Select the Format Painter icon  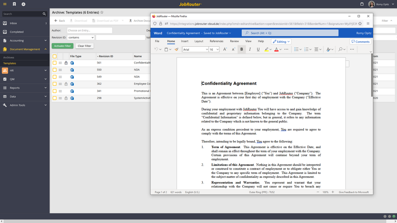pos(177,49)
